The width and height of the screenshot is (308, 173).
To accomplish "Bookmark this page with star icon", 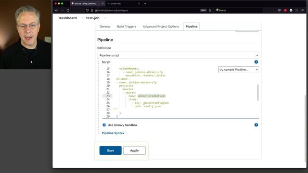I will click(x=210, y=10).
